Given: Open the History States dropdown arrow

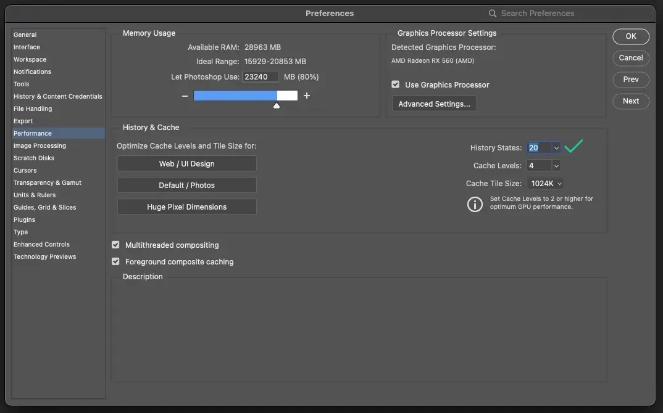Looking at the screenshot, I should [556, 148].
